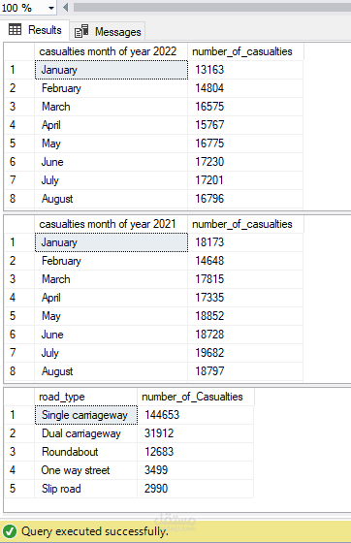Select March cell in the 2021 grid
351x543 pixels.
(x=111, y=279)
